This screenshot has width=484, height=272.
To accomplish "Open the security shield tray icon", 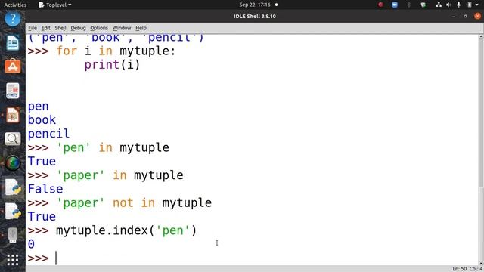I will (x=423, y=5).
